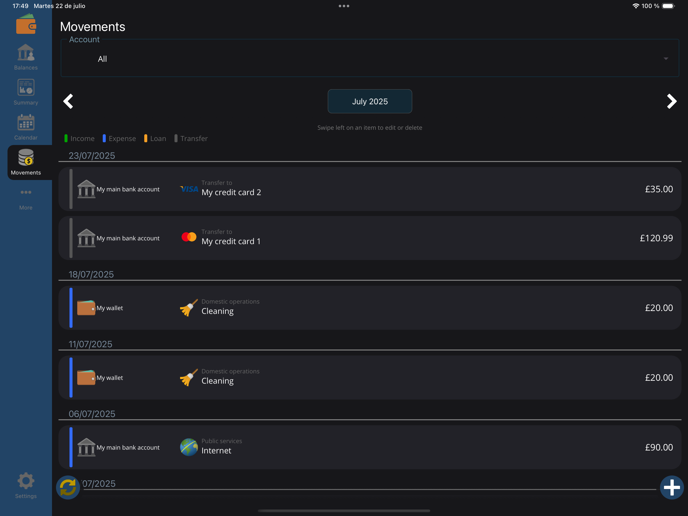Expand the Account dropdown showing All
Screen dimensions: 688x516
(x=369, y=58)
